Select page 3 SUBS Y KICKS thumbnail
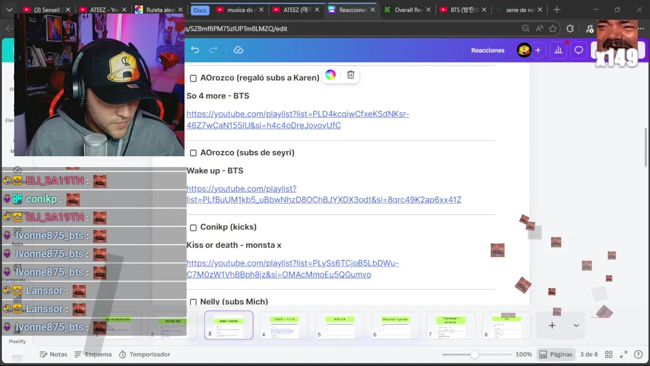650x366 pixels. (229, 325)
